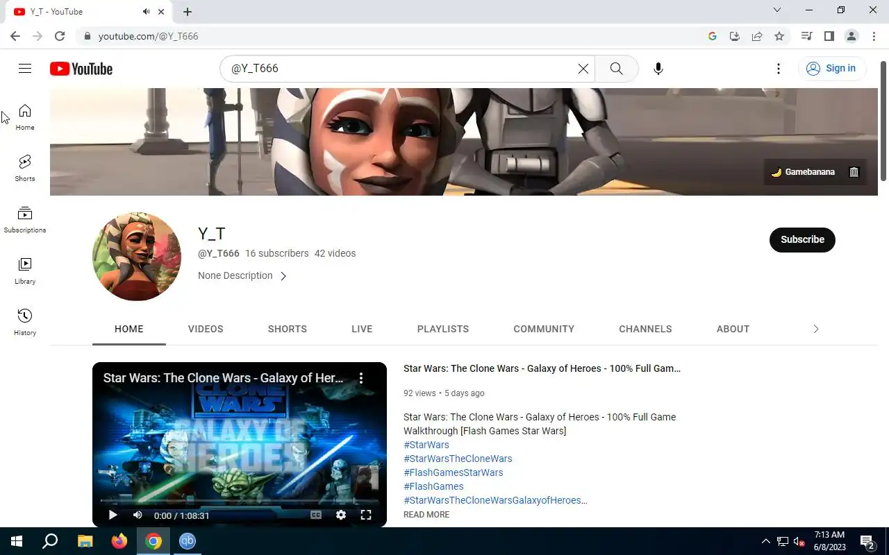This screenshot has width=889, height=555.
Task: Expand description with READ MORE
Action: (x=426, y=515)
